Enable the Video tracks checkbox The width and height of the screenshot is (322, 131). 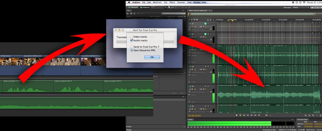pos(131,37)
